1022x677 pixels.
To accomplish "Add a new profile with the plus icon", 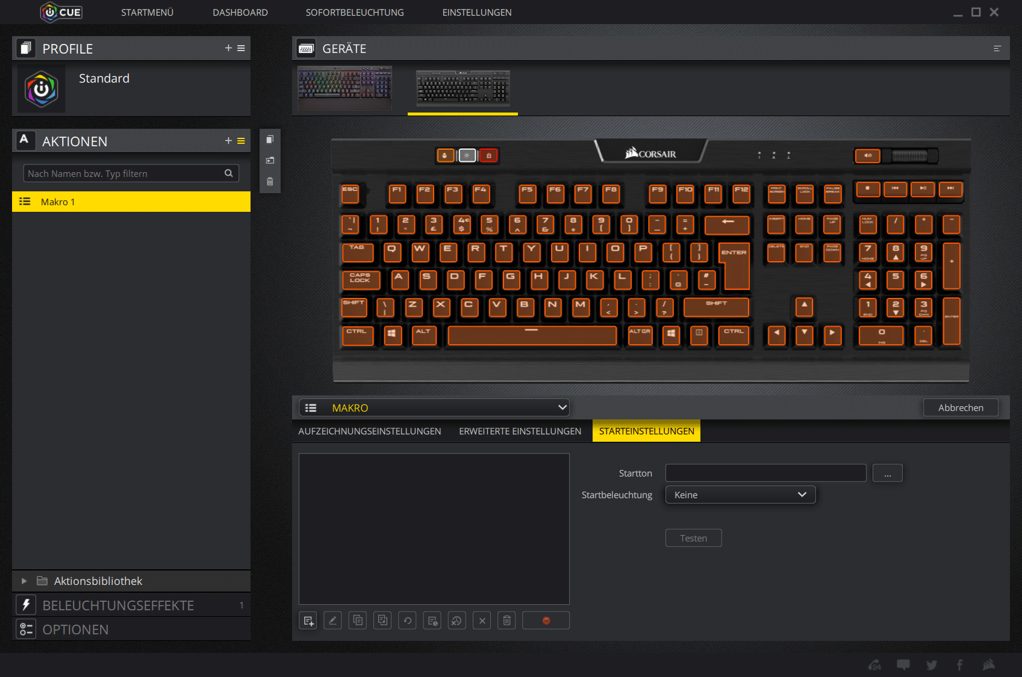I will (228, 48).
